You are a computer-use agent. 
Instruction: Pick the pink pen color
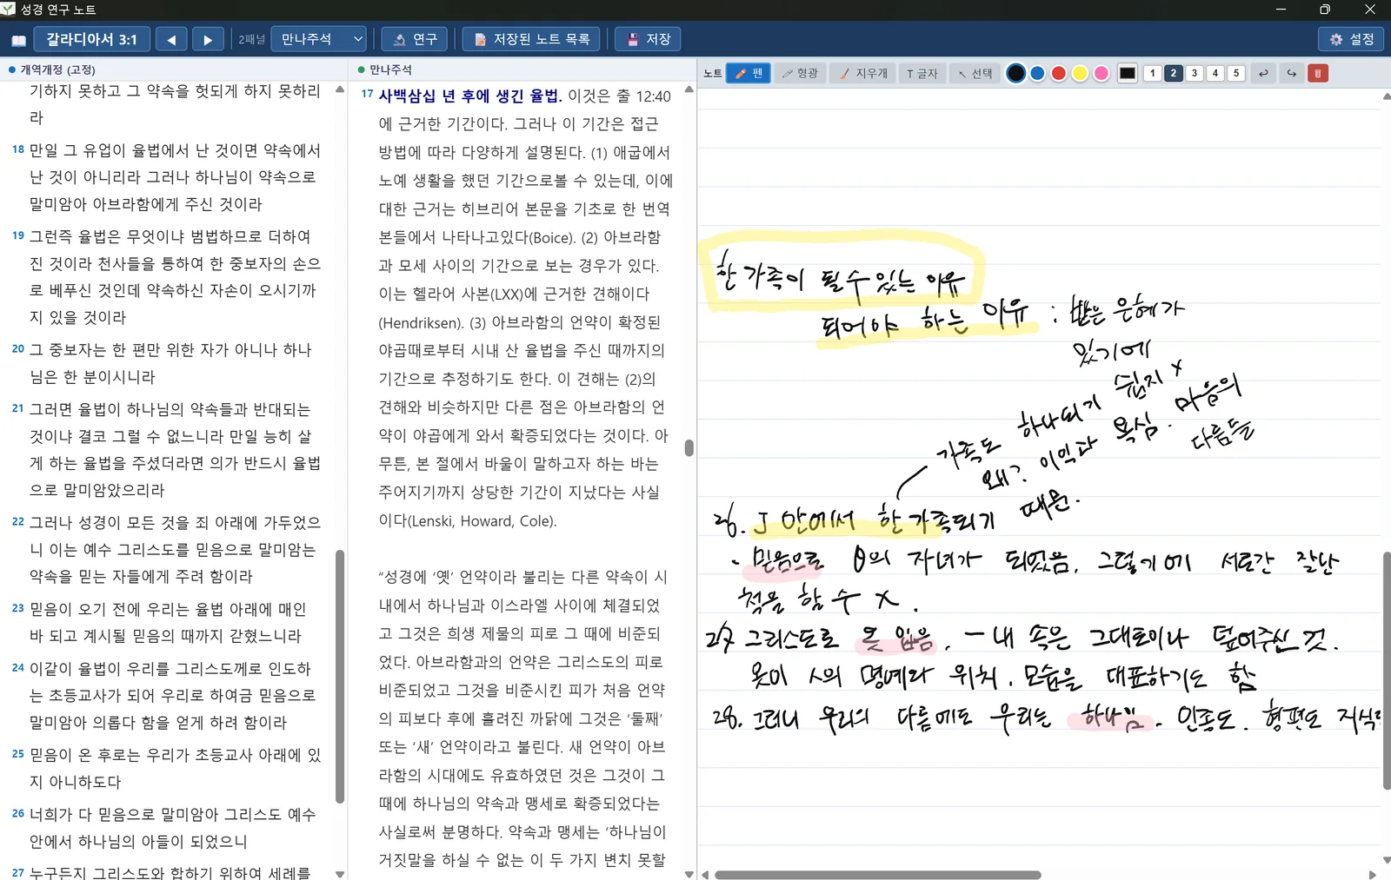pyautogui.click(x=1101, y=73)
